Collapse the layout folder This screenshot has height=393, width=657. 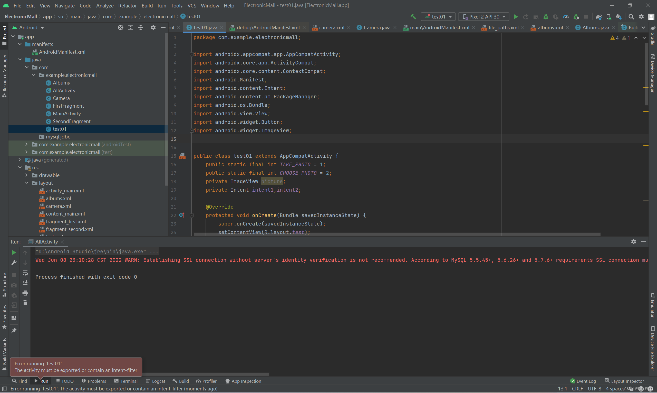(27, 183)
